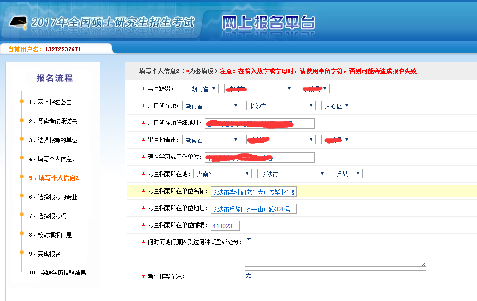Click the 考生档案所在单位邮编 field with 410023
477x301 pixels.
point(225,226)
